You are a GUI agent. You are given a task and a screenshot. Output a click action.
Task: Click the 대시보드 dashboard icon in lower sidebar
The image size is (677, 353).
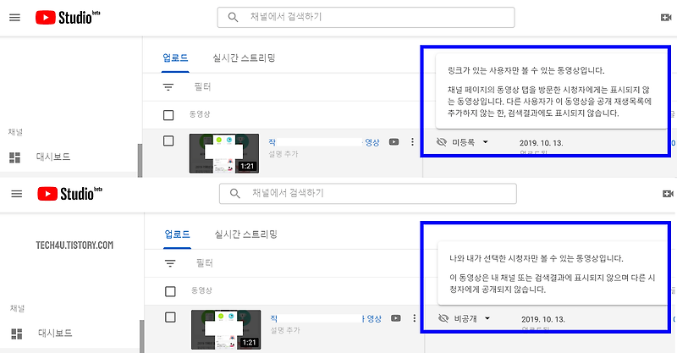[x=17, y=334]
